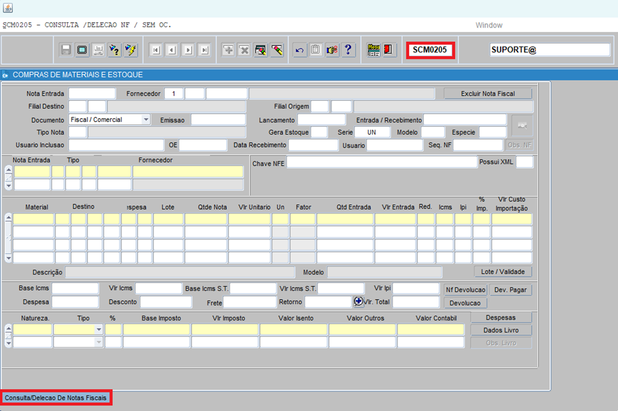
Task: Open the Despesas button
Action: pyautogui.click(x=501, y=317)
